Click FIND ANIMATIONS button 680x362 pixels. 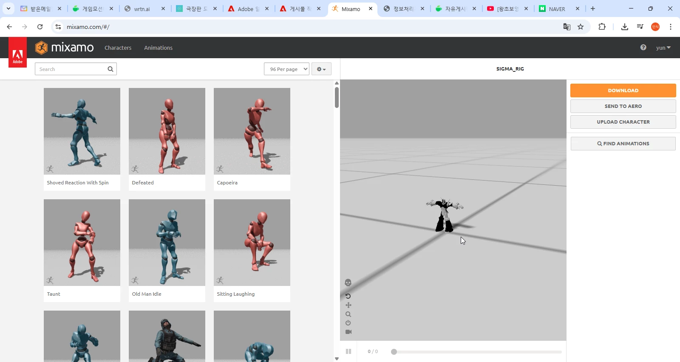(623, 144)
